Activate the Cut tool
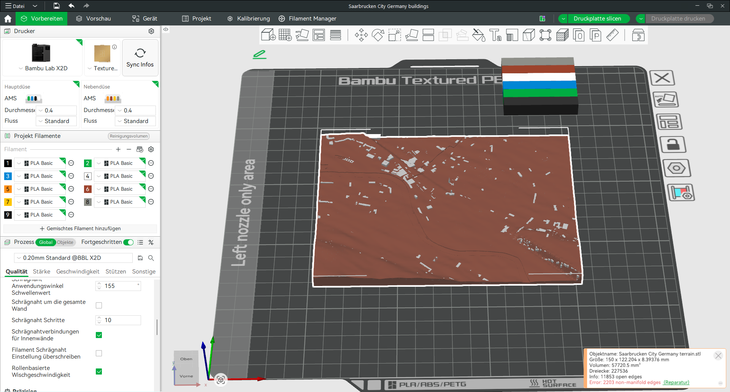Screen dimensions: 730x392 [x=428, y=35]
